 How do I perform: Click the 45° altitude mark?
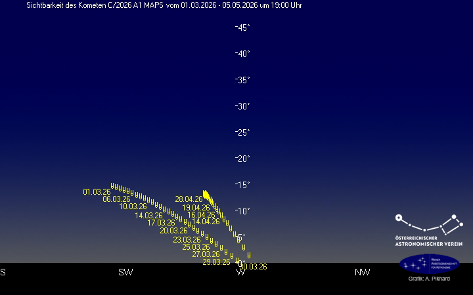(x=242, y=28)
